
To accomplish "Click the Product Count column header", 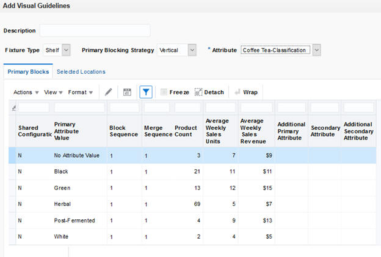I will (x=186, y=131).
